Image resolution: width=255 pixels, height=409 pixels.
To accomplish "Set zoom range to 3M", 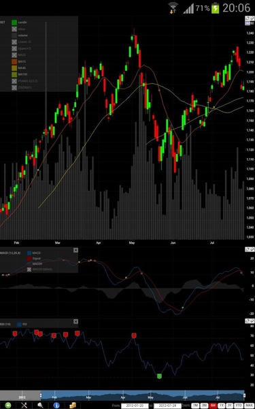I will point(204,406).
